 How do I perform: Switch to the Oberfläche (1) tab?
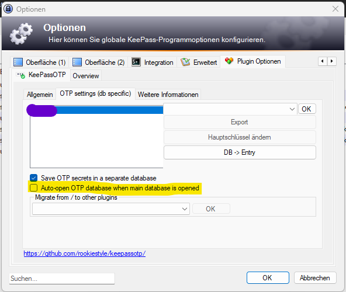pyautogui.click(x=40, y=62)
